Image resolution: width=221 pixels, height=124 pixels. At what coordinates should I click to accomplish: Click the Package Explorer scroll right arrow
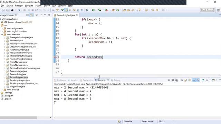click(x=50, y=117)
